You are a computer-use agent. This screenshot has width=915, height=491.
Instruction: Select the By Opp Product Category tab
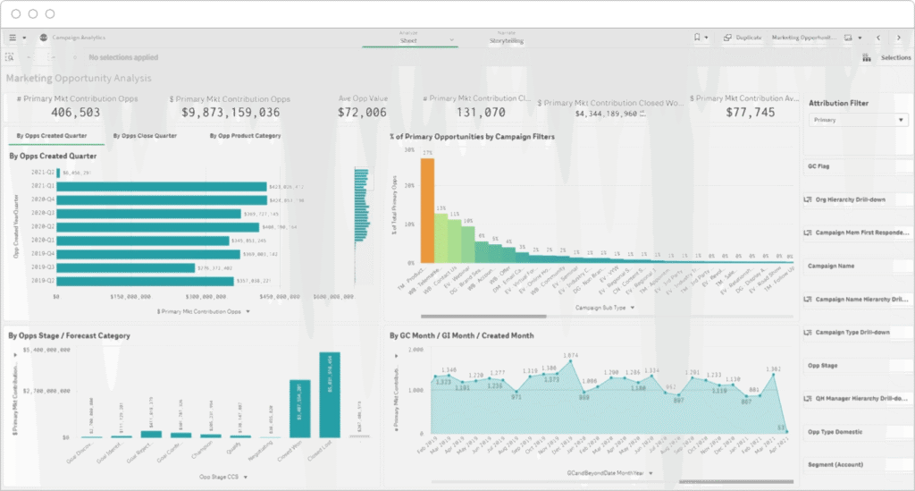click(x=245, y=136)
